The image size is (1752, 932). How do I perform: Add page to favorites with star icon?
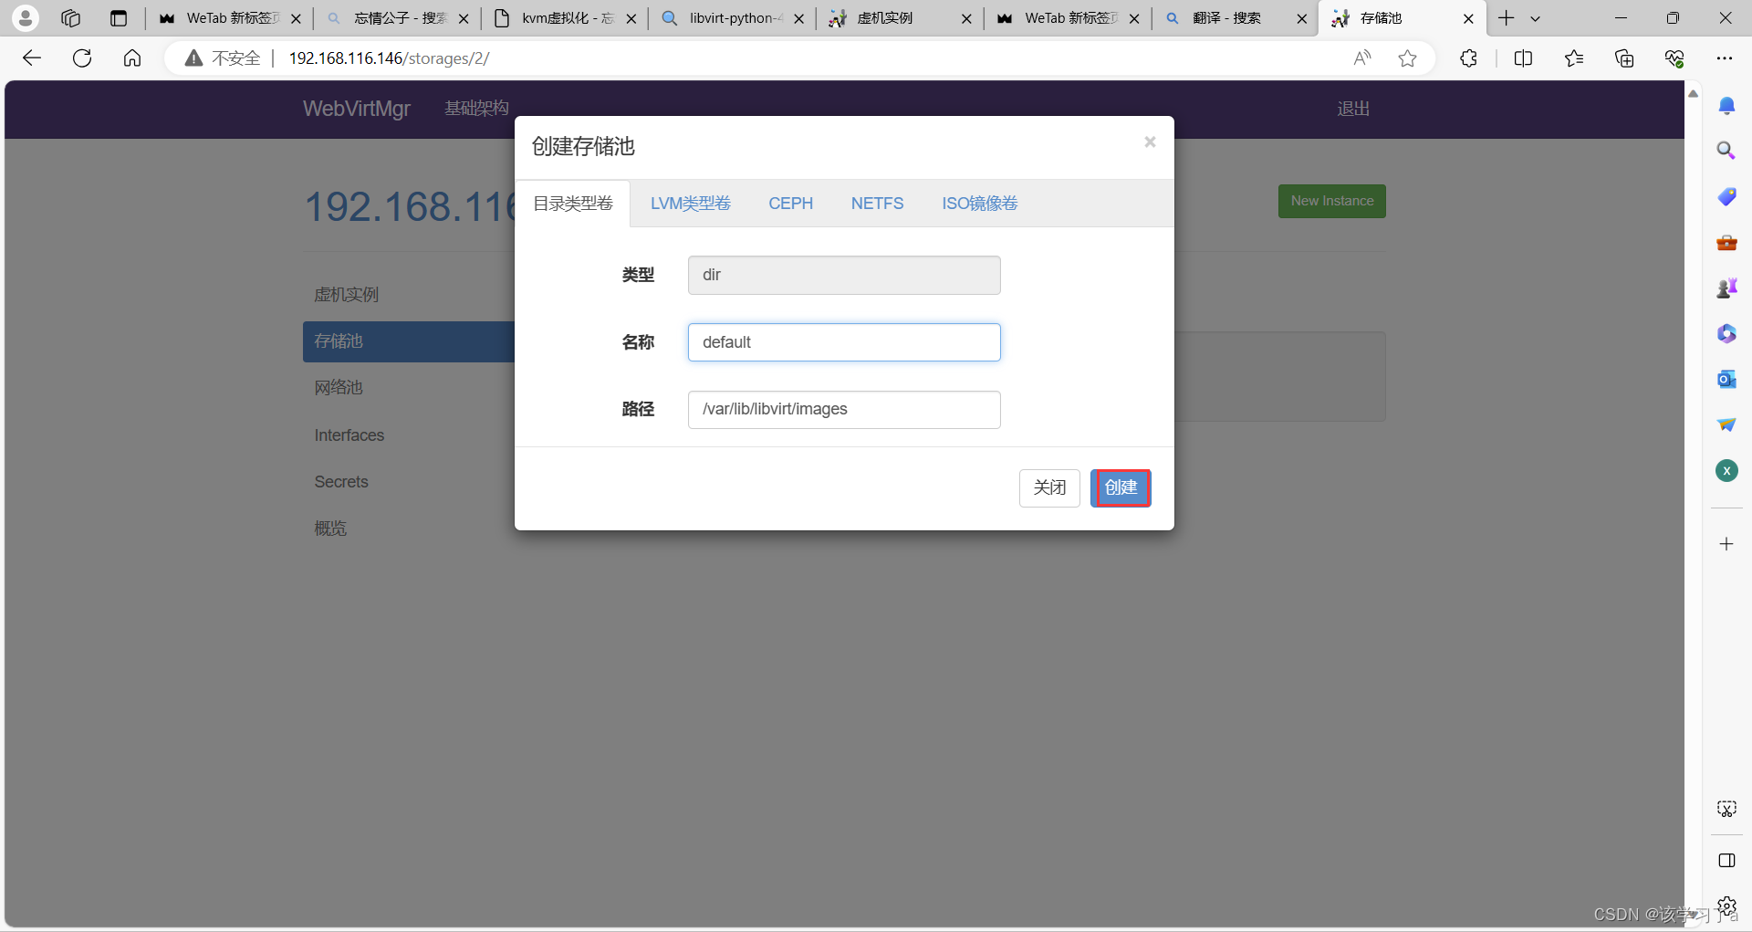(x=1408, y=58)
